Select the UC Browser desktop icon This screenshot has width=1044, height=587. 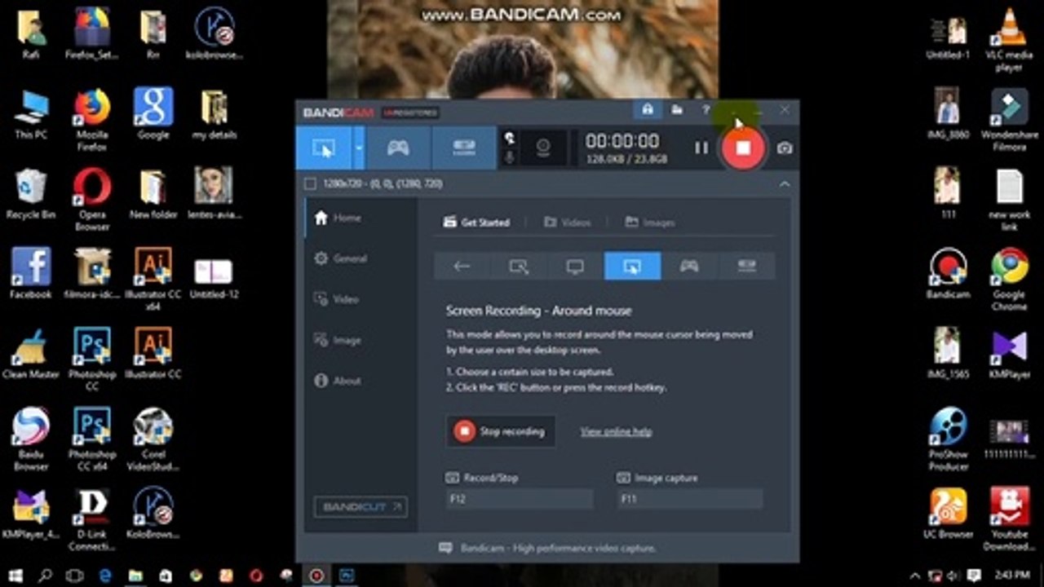click(x=948, y=514)
